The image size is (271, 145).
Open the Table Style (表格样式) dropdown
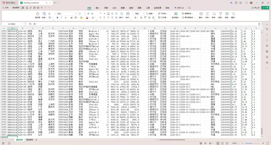pyautogui.click(x=187, y=13)
